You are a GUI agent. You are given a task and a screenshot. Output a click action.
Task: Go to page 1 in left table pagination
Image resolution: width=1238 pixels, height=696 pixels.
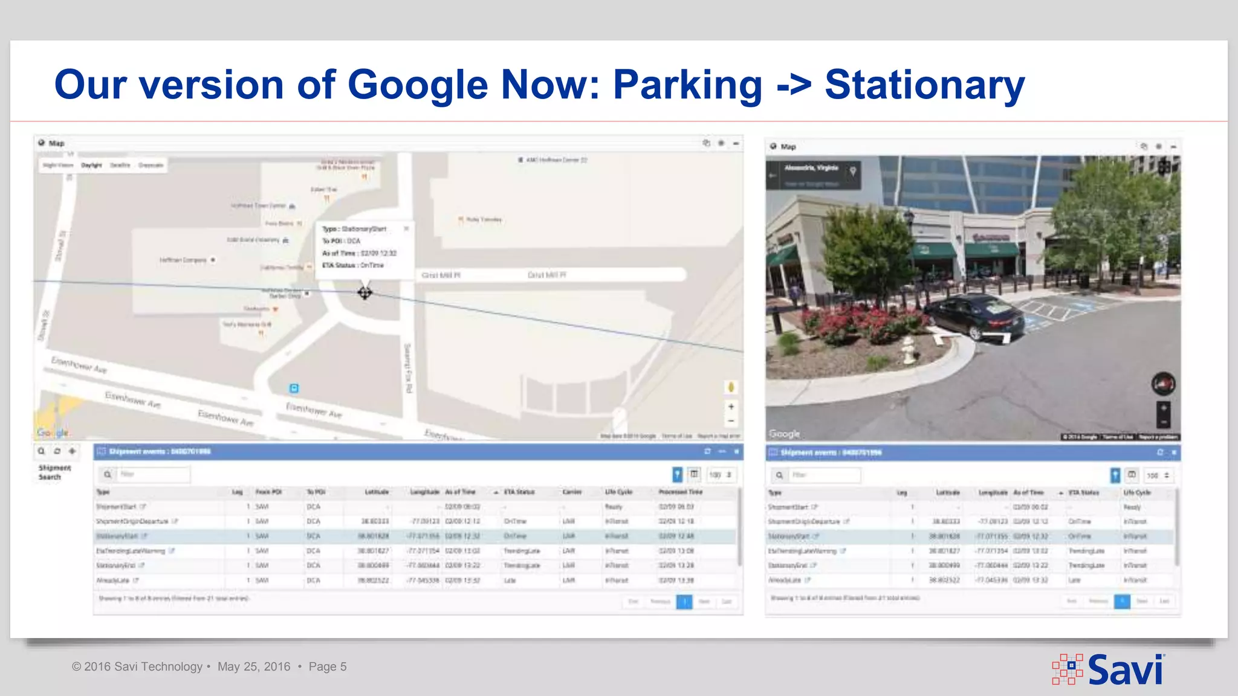tap(684, 602)
